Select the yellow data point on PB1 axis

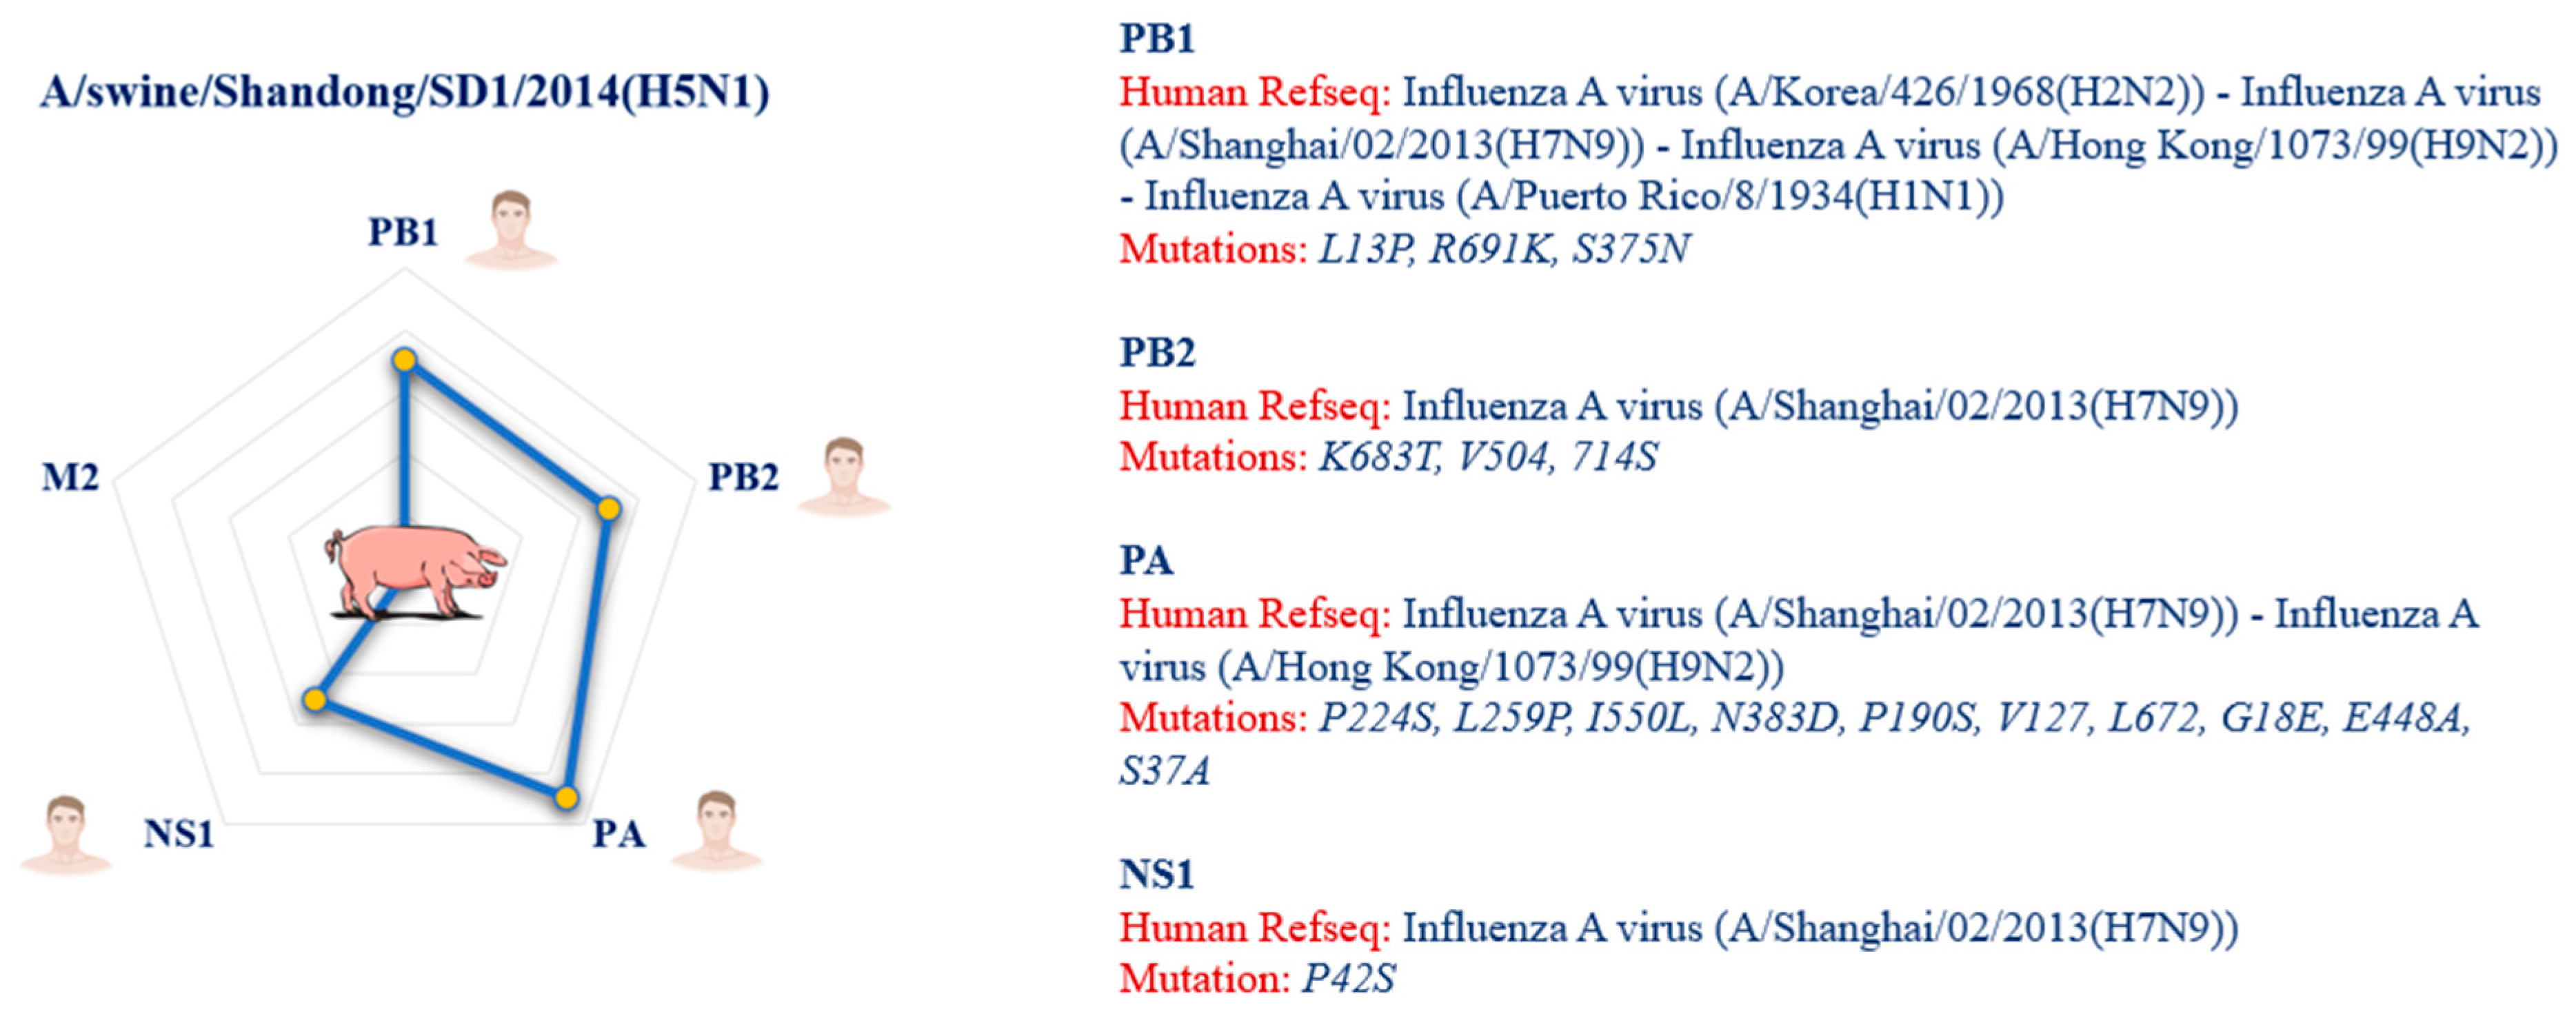click(x=404, y=360)
